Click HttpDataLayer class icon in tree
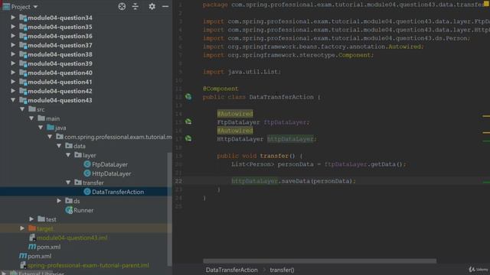Image resolution: width=490 pixels, height=275 pixels. 87,173
